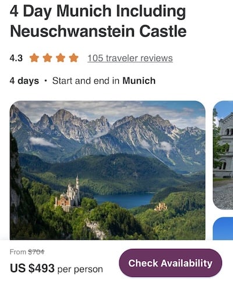This screenshot has width=233, height=281.
Task: Open the main Neuschwanstein landscape photo
Action: (108, 170)
